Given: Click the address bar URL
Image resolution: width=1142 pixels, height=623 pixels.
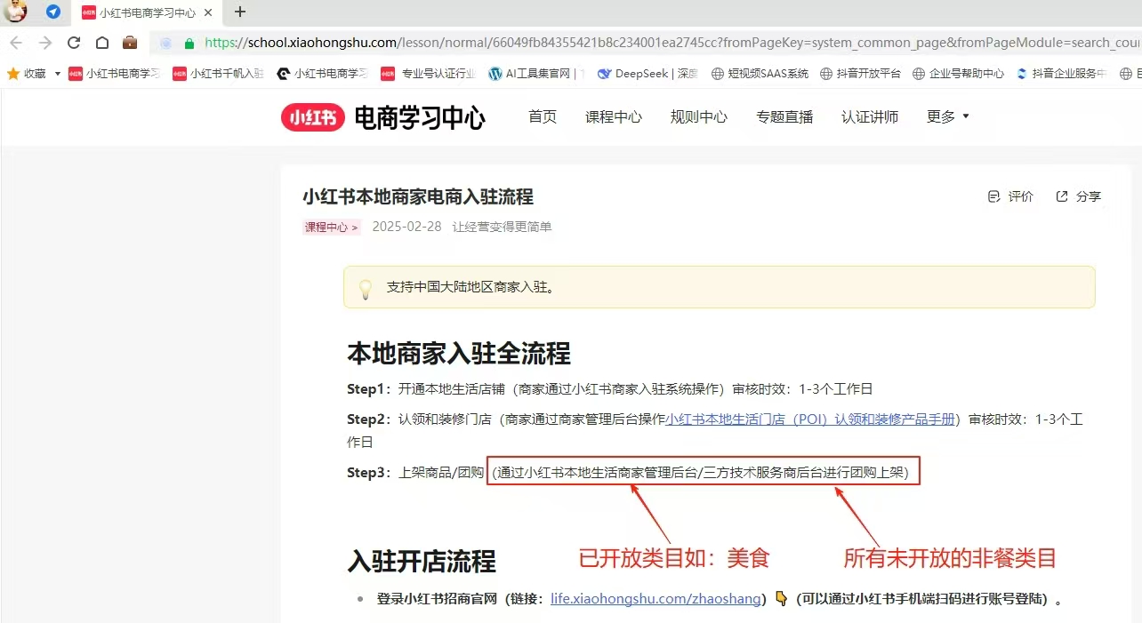Looking at the screenshot, I should [x=672, y=43].
